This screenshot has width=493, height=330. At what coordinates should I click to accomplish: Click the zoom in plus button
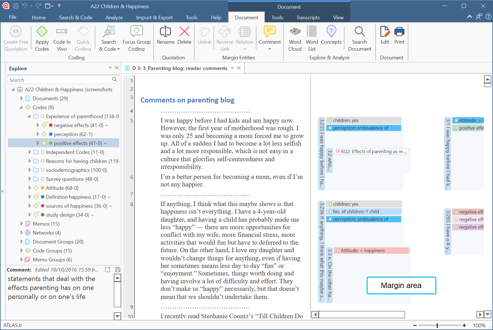pos(464,325)
